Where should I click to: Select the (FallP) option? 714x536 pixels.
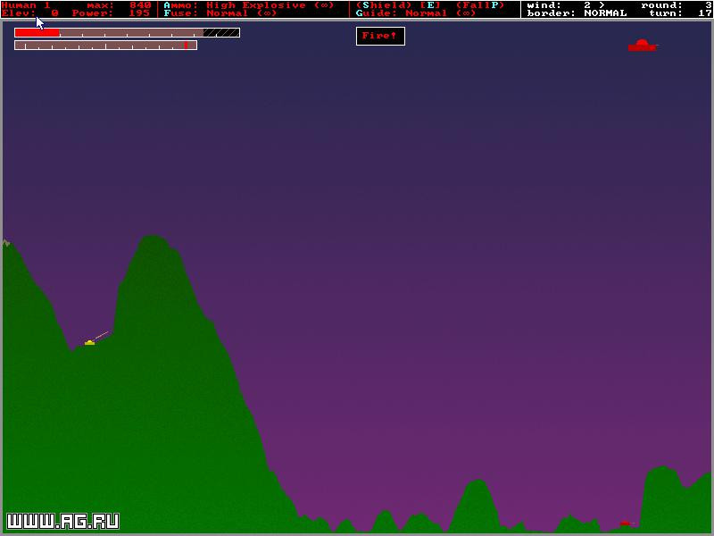coord(480,5)
